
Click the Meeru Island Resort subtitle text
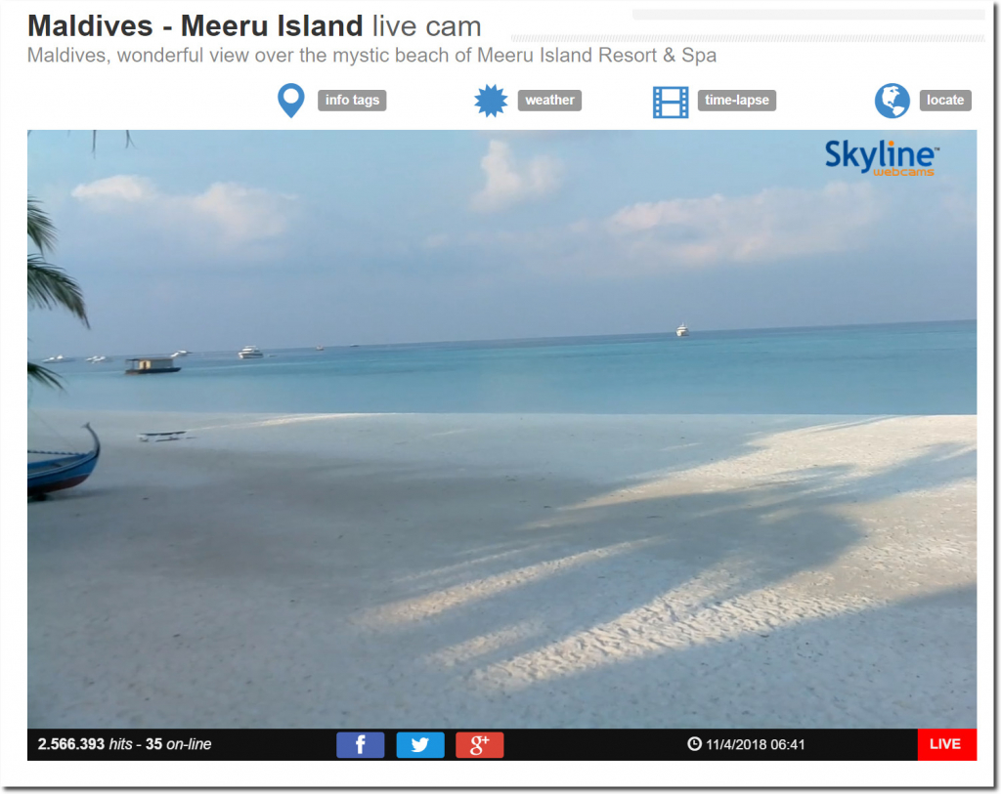coord(371,56)
